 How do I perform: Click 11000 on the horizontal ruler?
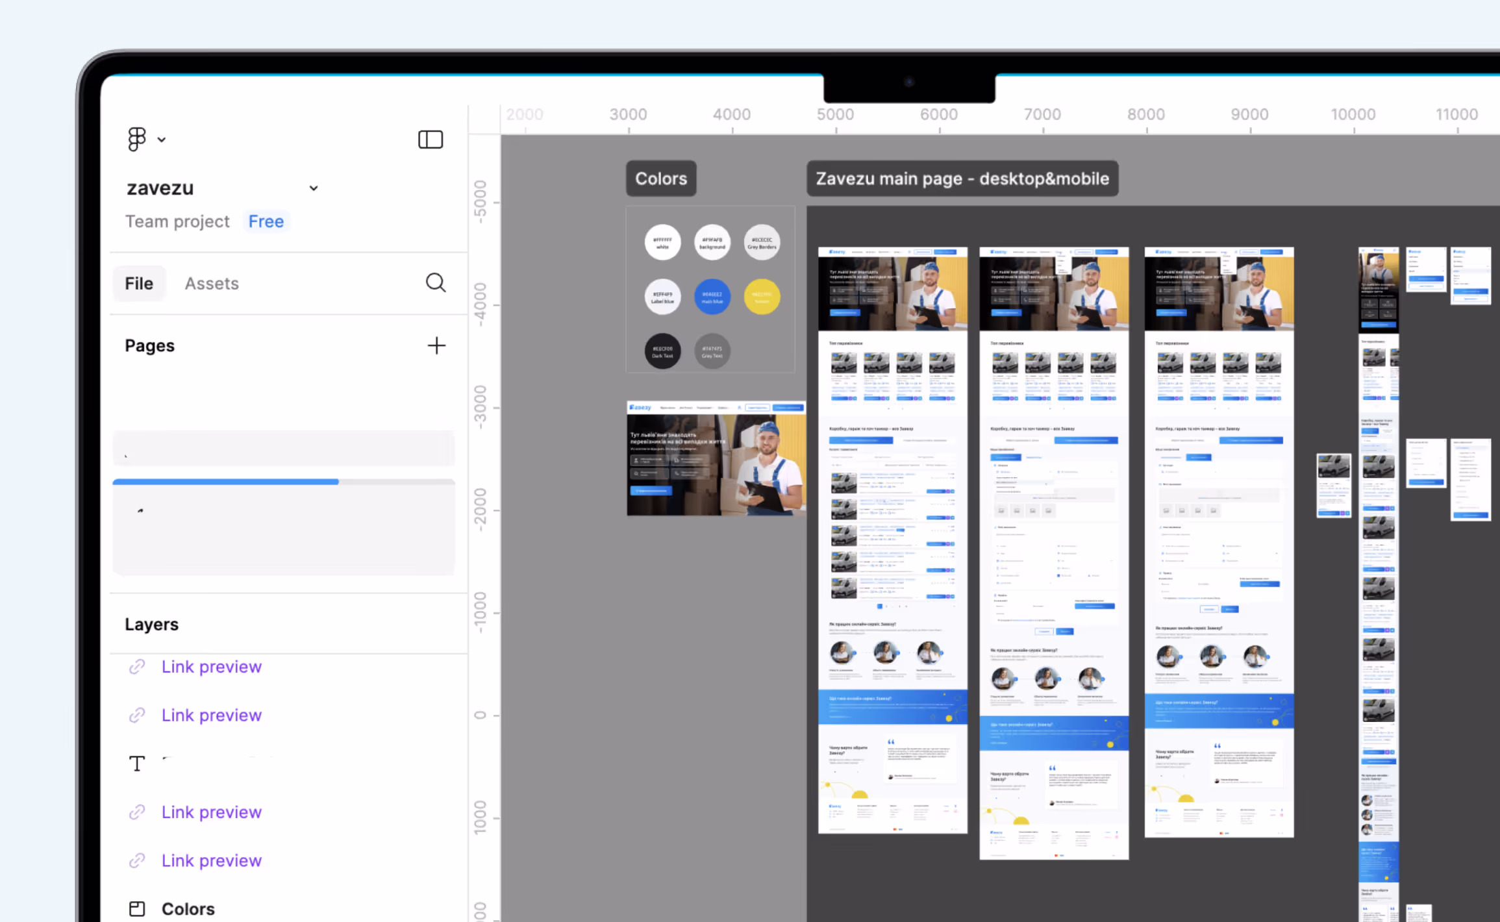tap(1456, 114)
